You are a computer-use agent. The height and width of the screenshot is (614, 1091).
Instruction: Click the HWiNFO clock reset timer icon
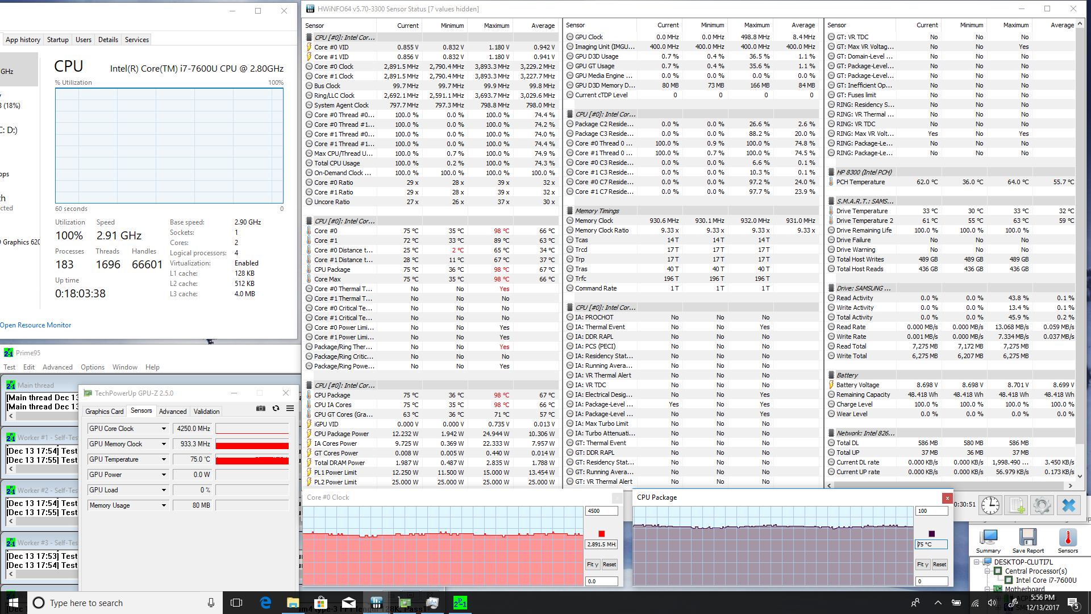point(990,505)
